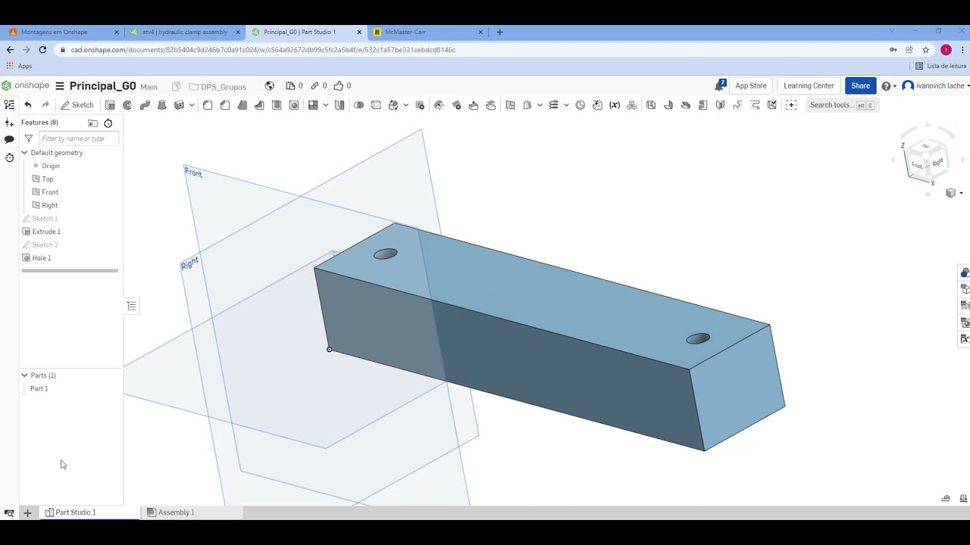Select Origin in feature list
Screen dimensions: 970x545
pyautogui.click(x=51, y=166)
